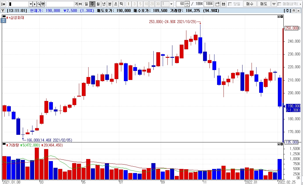303x185 pixels.
Task: Increase the candle count 60 stepper
Action: point(187,3)
